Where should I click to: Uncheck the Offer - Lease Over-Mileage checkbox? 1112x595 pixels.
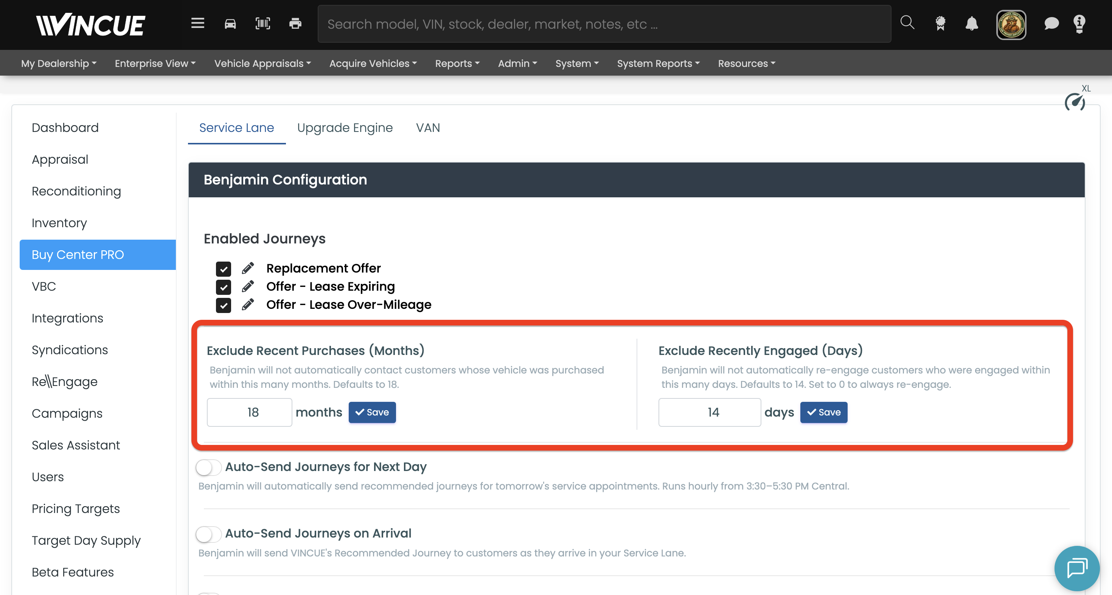[223, 305]
